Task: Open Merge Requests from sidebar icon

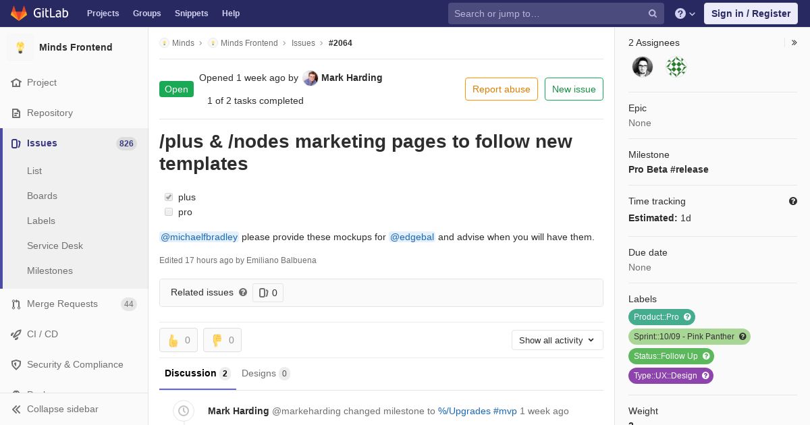Action: (x=16, y=304)
